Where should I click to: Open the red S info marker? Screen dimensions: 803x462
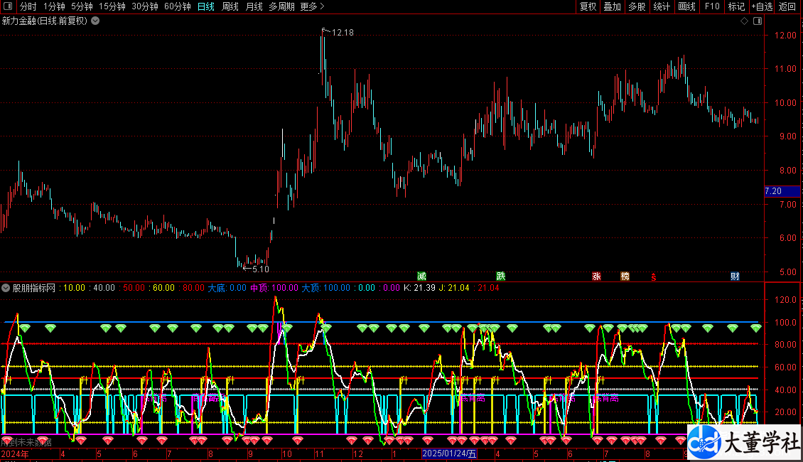pyautogui.click(x=654, y=277)
